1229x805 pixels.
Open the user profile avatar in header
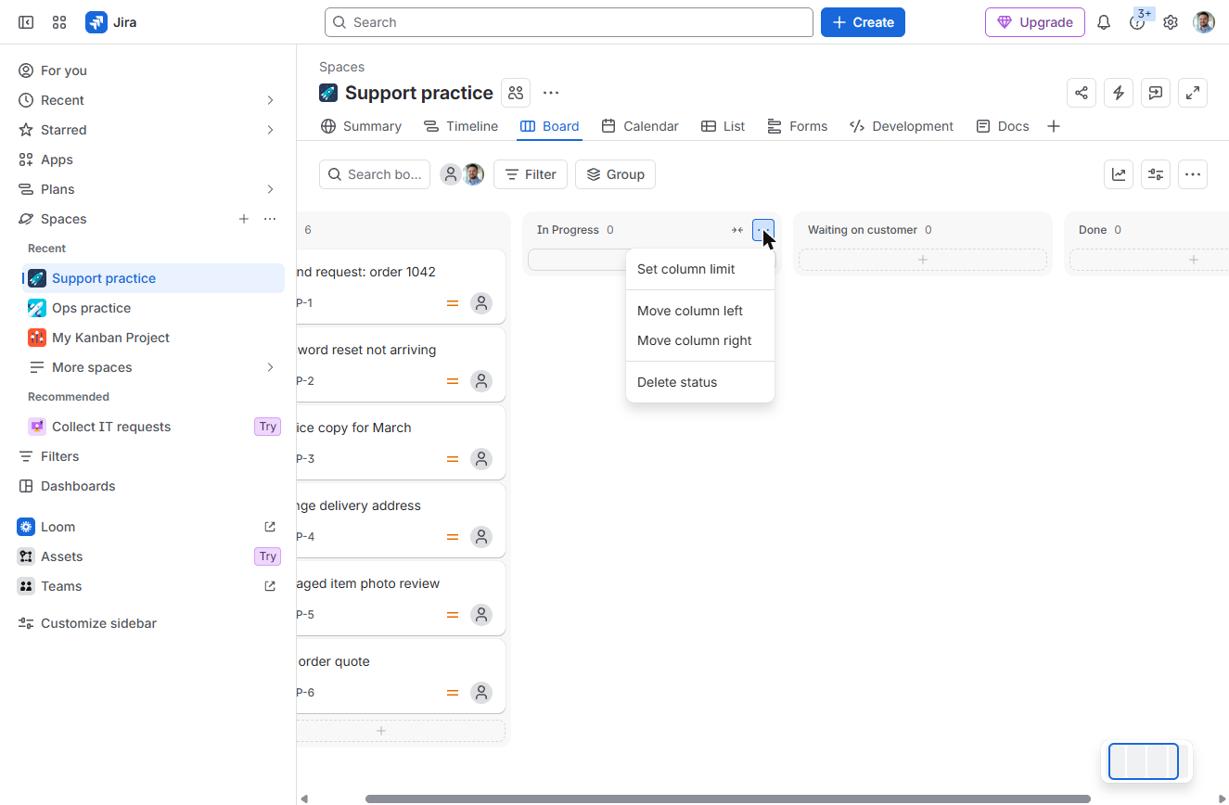click(x=1204, y=22)
